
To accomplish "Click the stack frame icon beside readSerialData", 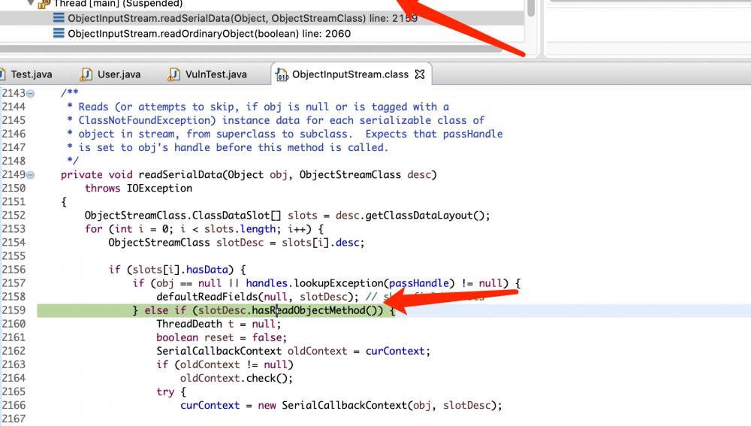I will (x=59, y=18).
